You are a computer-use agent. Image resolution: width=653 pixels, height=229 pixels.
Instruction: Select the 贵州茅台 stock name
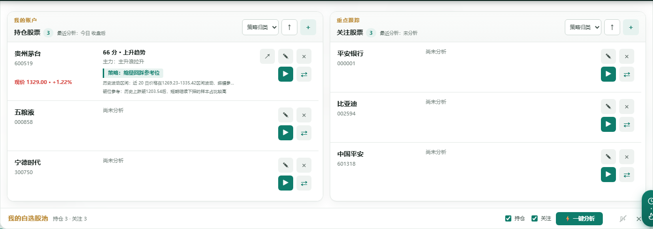click(x=28, y=53)
